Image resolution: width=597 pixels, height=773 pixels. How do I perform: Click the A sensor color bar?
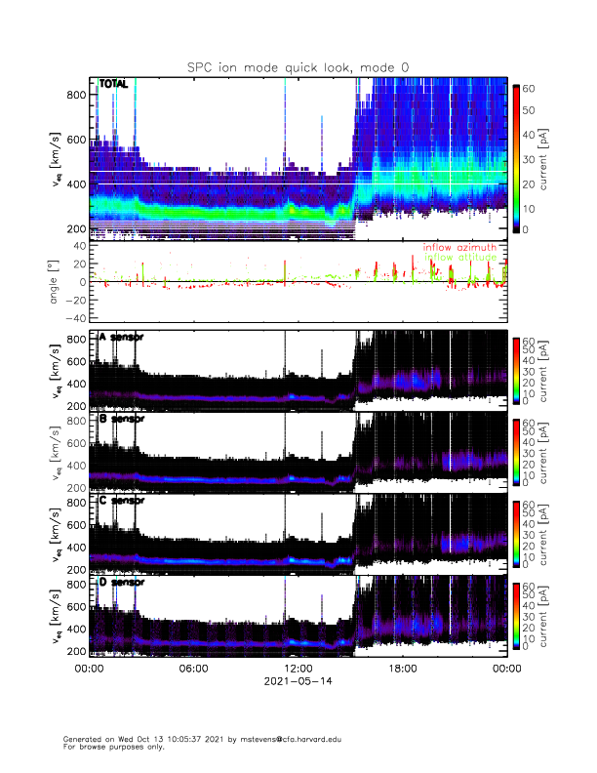tap(516, 369)
